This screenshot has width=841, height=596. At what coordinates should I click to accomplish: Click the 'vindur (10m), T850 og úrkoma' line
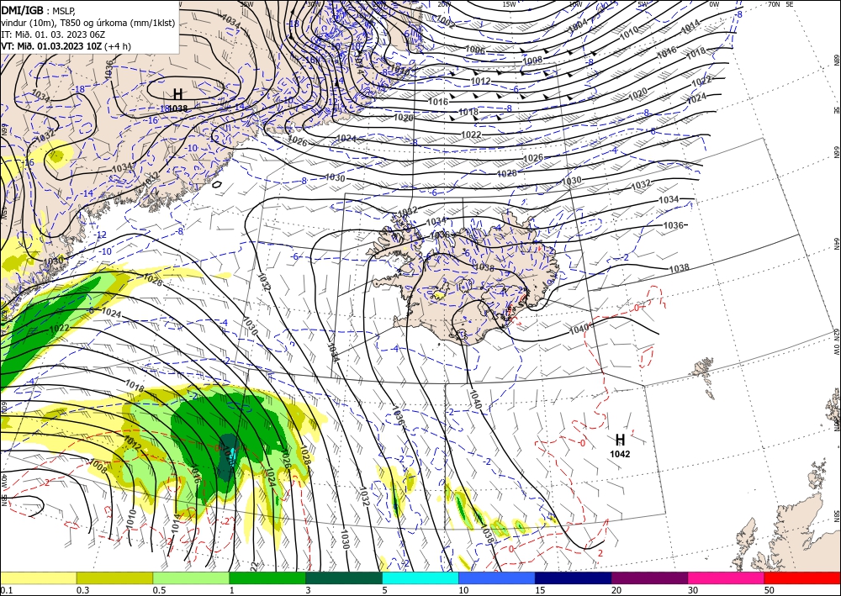(88, 22)
